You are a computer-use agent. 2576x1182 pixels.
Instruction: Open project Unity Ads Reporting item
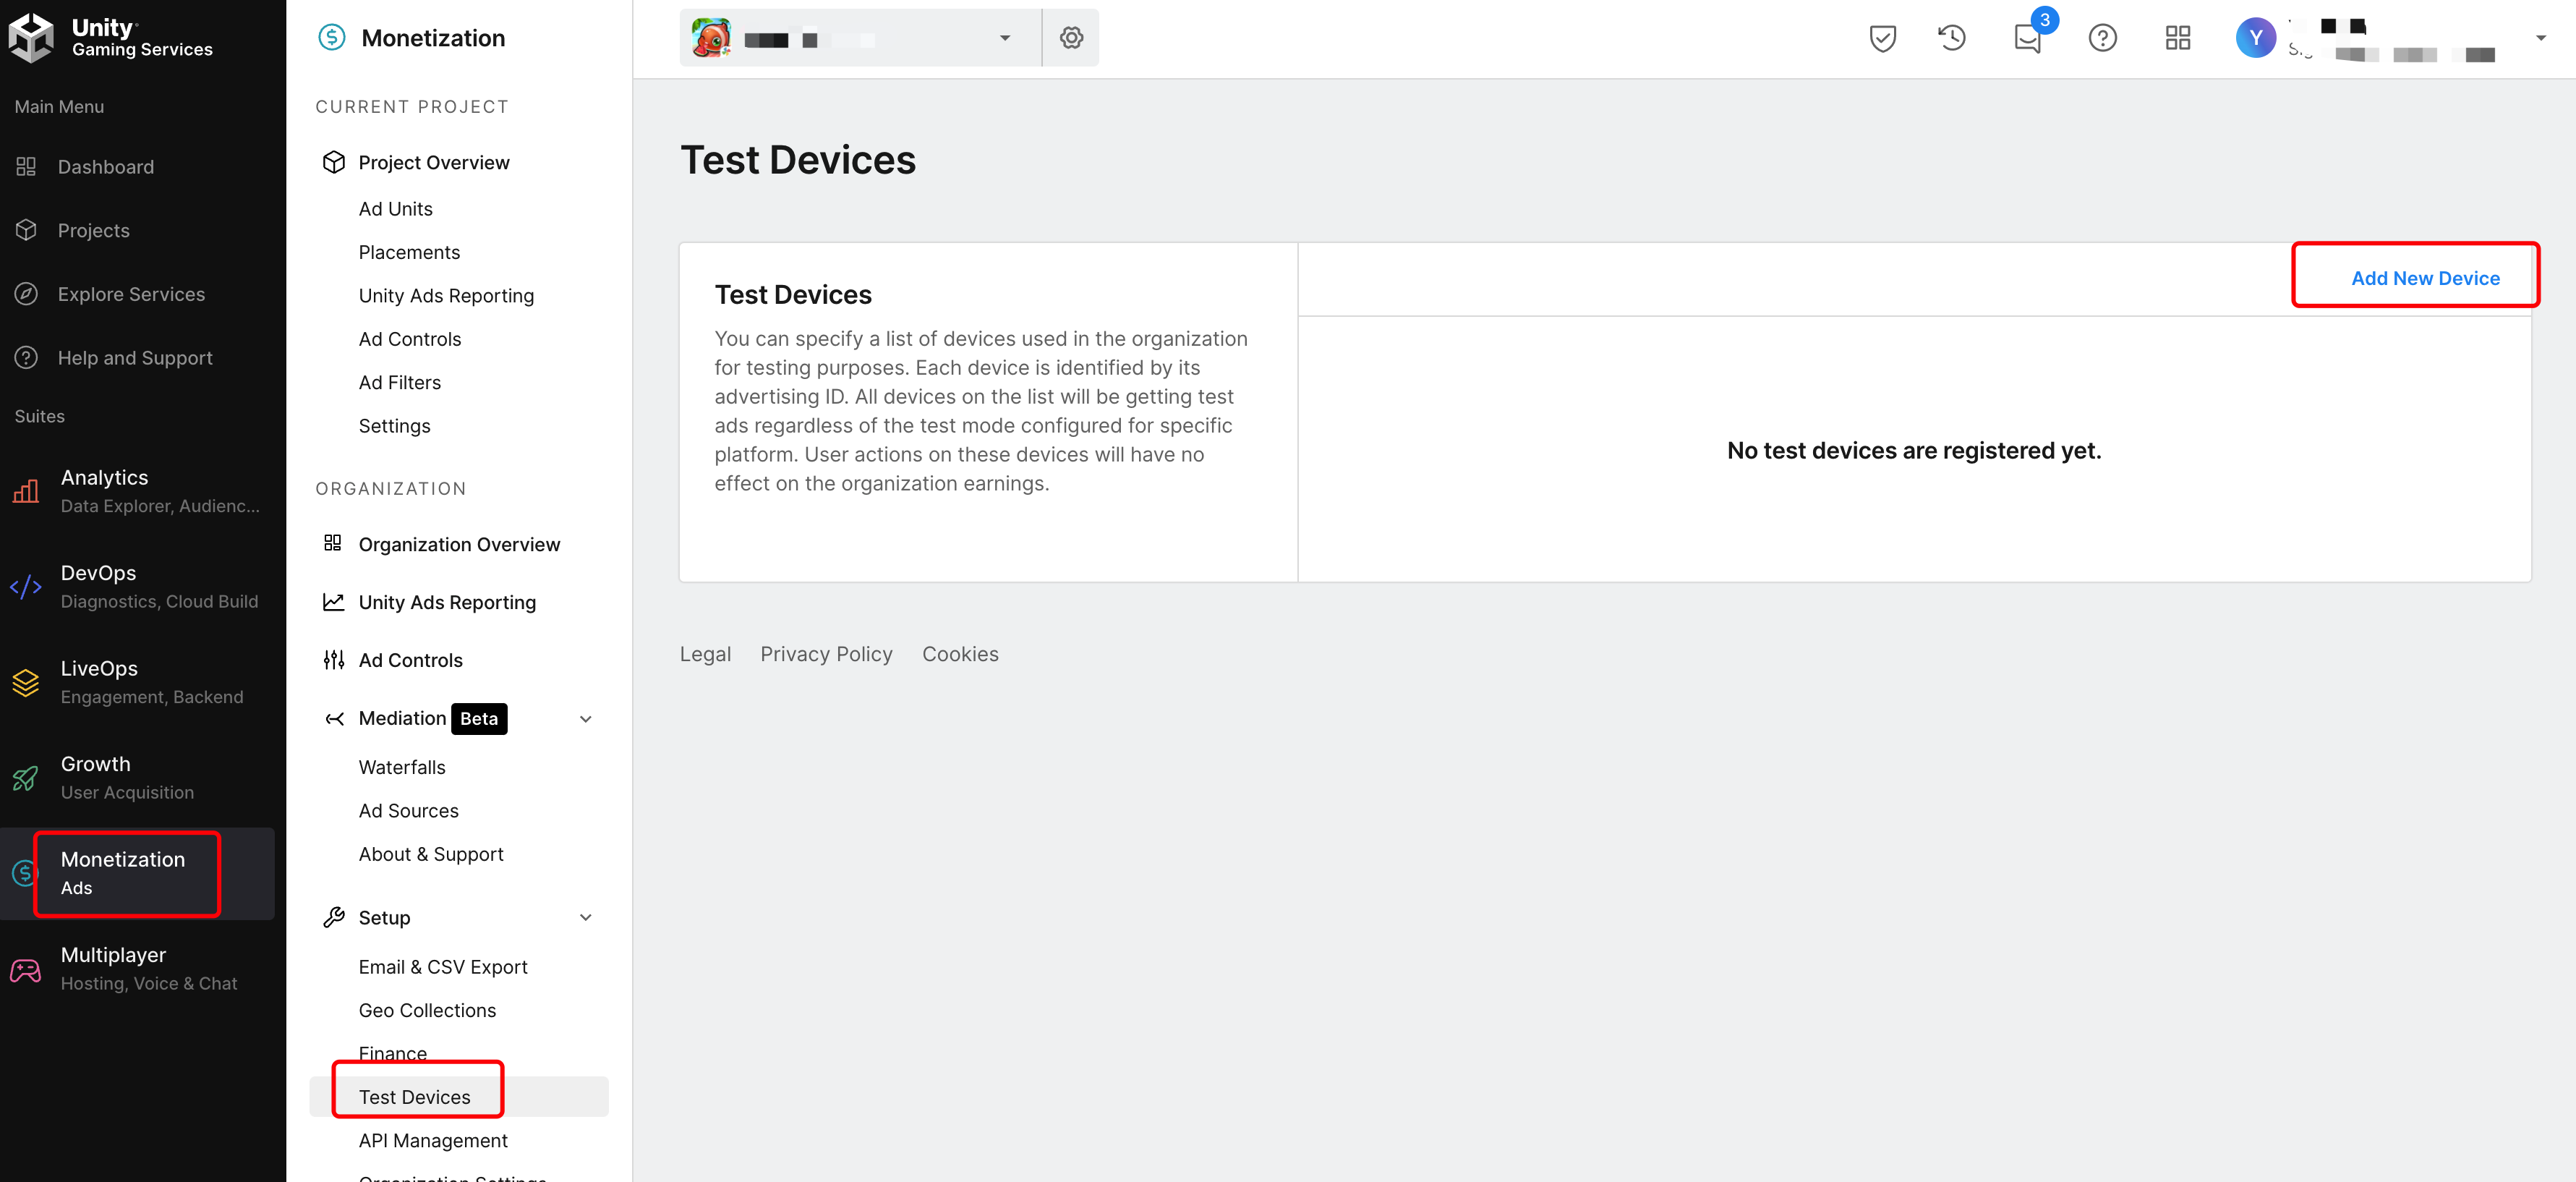[x=446, y=295]
